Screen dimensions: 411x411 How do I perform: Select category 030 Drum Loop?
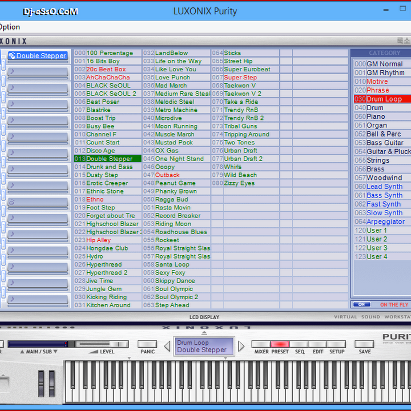(382, 99)
